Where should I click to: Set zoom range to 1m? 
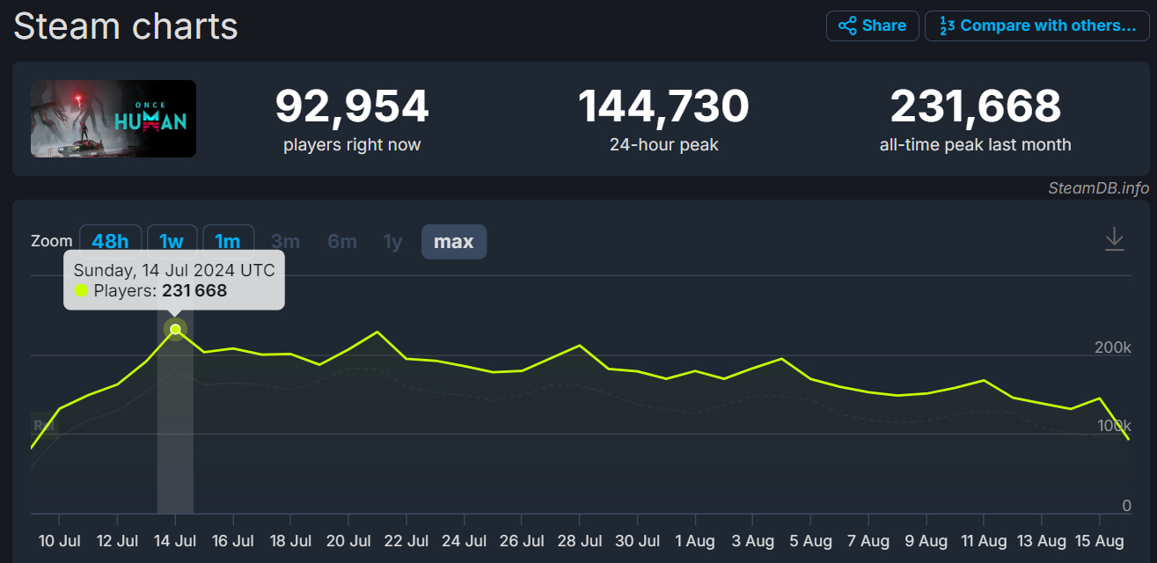(x=228, y=241)
